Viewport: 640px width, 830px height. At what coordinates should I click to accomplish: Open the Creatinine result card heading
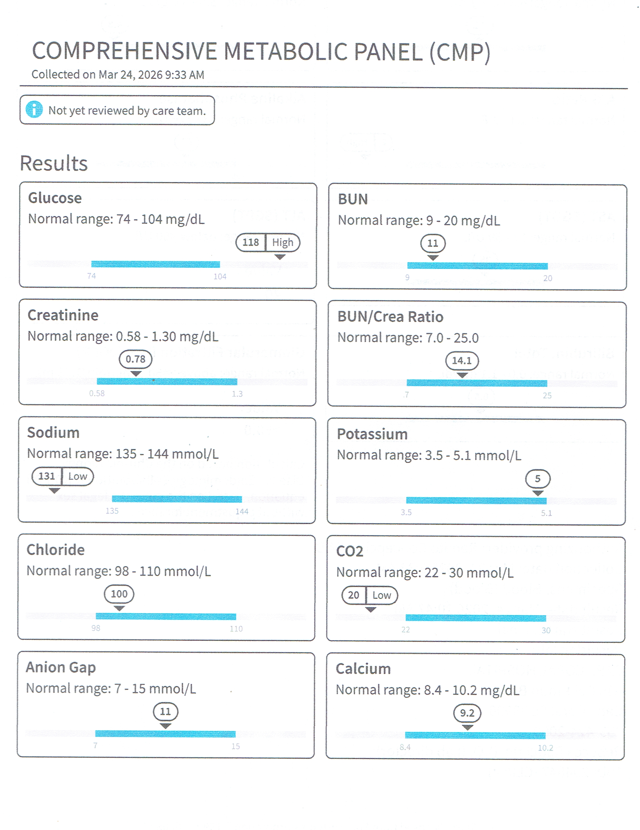click(63, 315)
